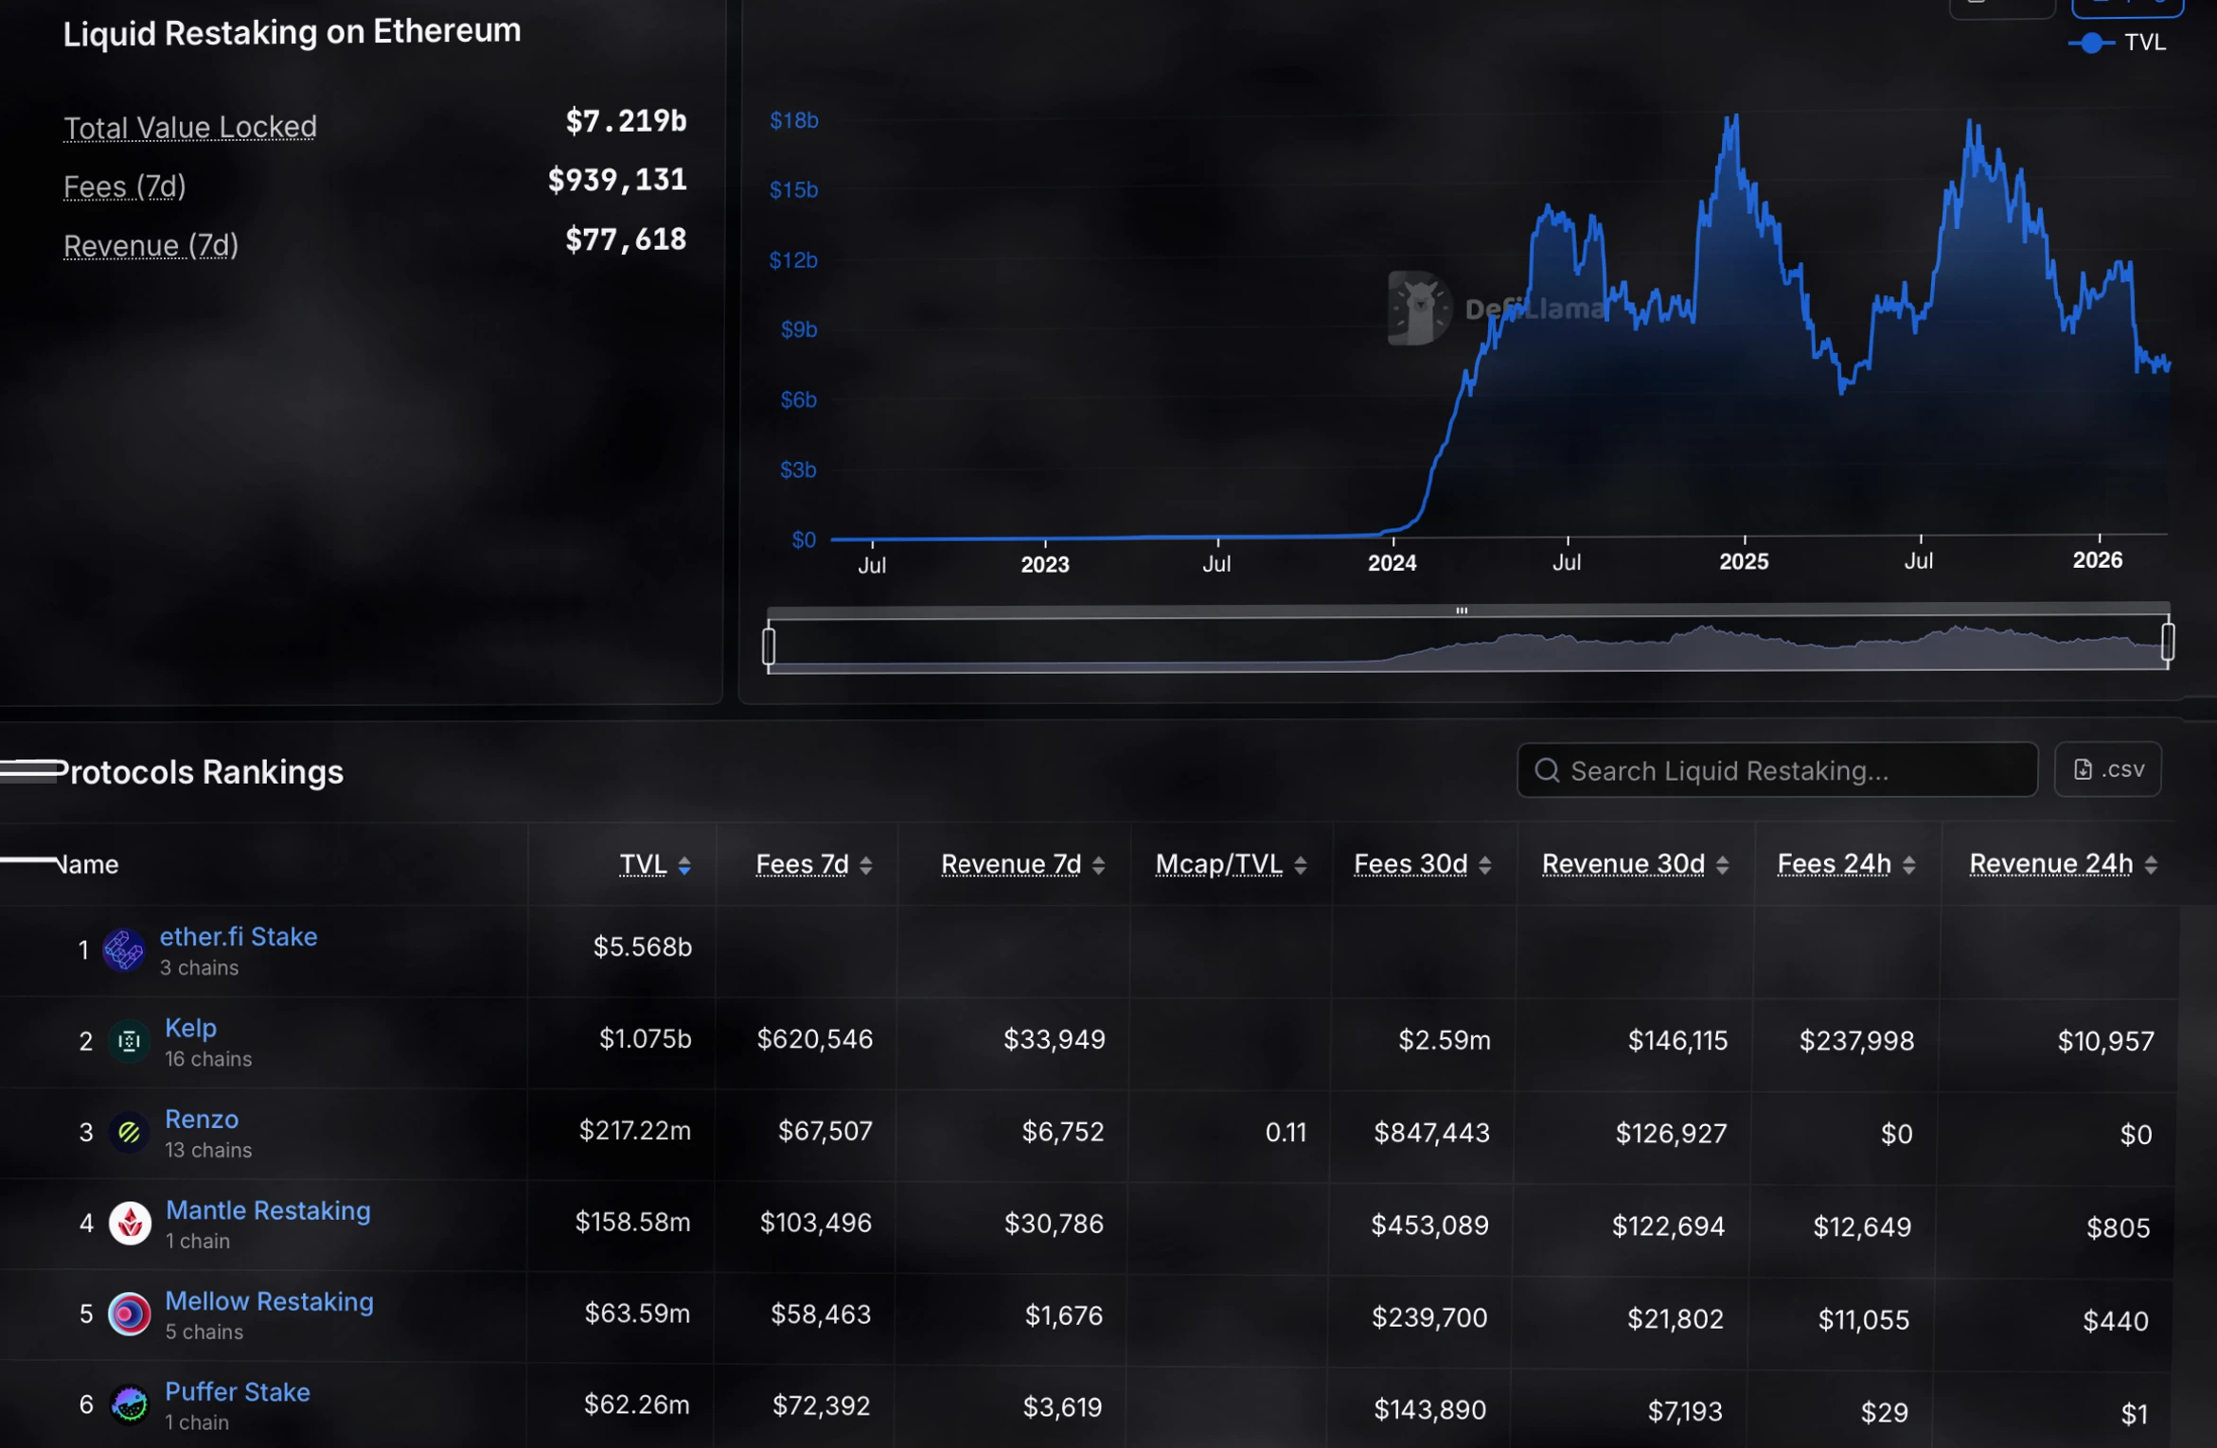This screenshot has width=2217, height=1448.
Task: Toggle the TVL series in chart legend
Action: [2118, 43]
